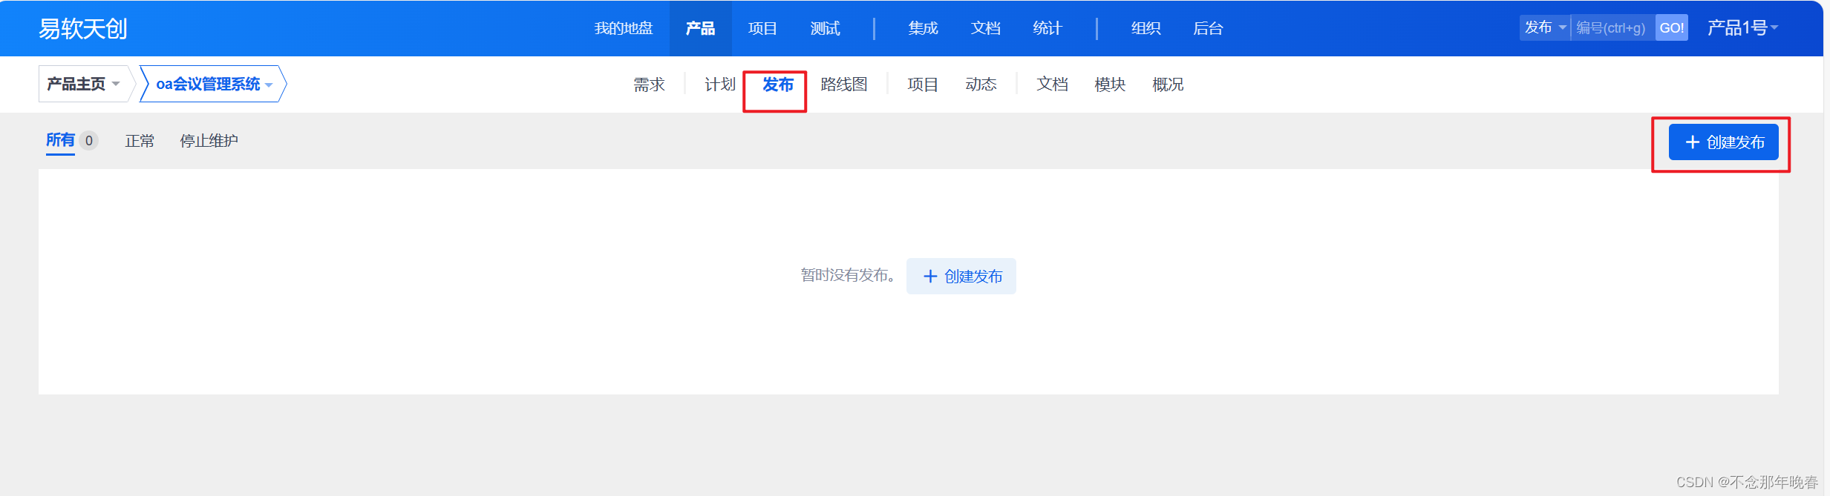Expand the 产品主页 dropdown
The width and height of the screenshot is (1830, 496).
(83, 84)
